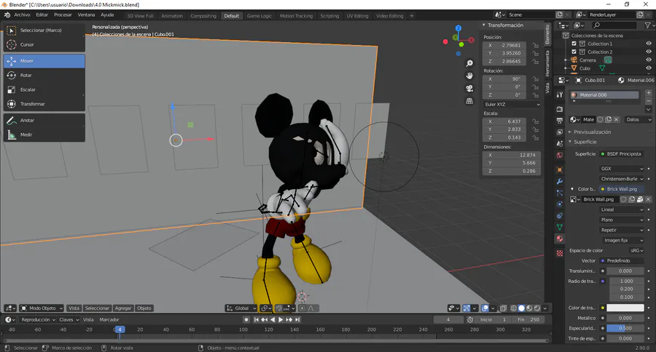Open the Procesar menu
Viewport: 656px width, 352px height.
click(x=63, y=15)
